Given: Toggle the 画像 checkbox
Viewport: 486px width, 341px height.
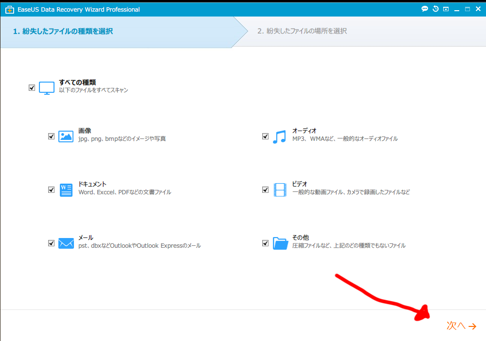Looking at the screenshot, I should click(x=52, y=136).
